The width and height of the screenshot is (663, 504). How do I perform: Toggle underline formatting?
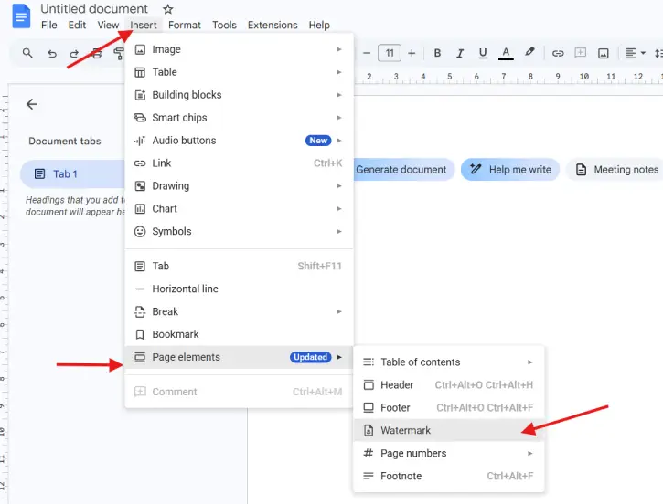[483, 53]
